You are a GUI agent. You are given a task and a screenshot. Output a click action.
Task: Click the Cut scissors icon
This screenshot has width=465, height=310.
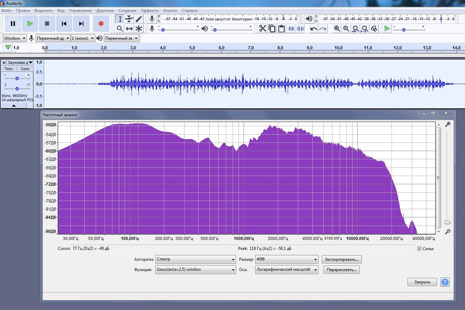click(x=262, y=29)
